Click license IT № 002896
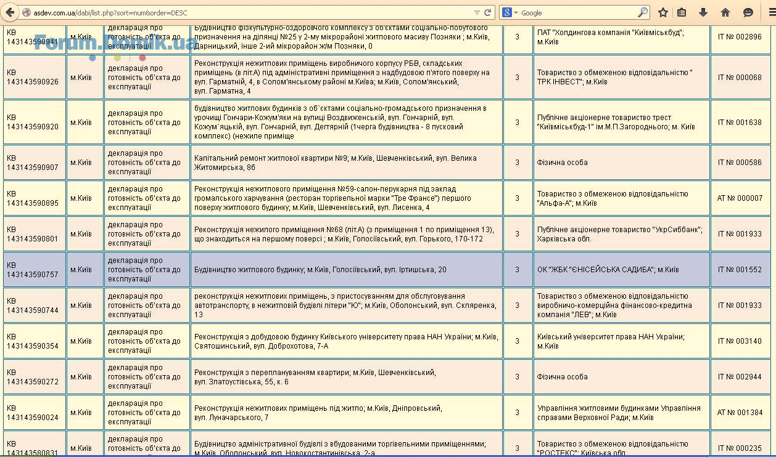The height and width of the screenshot is (457, 776). 740,37
